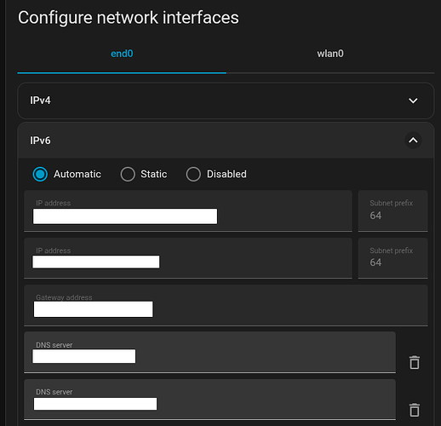Screen dimensions: 441x426
Task: Delete the second DNS server entry
Action: (x=415, y=410)
